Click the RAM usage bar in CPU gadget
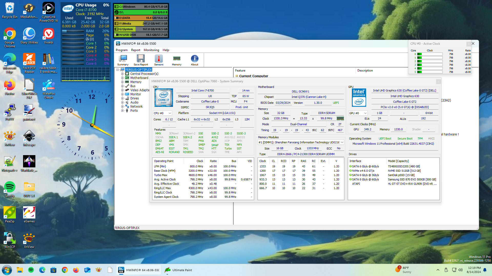Screen dimensions: 492x276 coord(73,31)
